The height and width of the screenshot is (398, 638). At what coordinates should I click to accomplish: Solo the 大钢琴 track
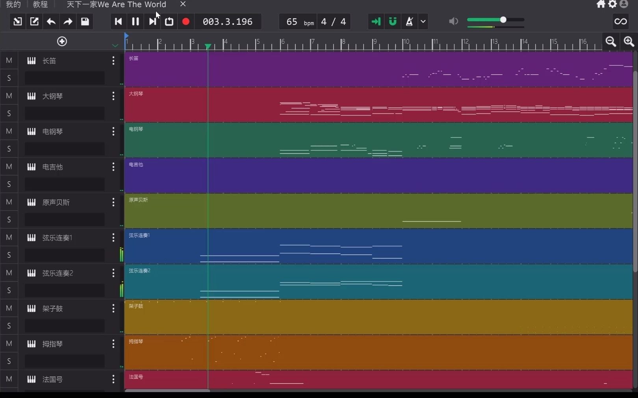coord(9,114)
